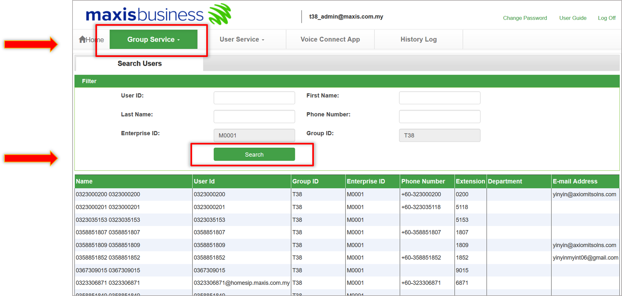The image size is (622, 296).
Task: Click the Enterprise ID field showing M0001
Action: point(254,135)
